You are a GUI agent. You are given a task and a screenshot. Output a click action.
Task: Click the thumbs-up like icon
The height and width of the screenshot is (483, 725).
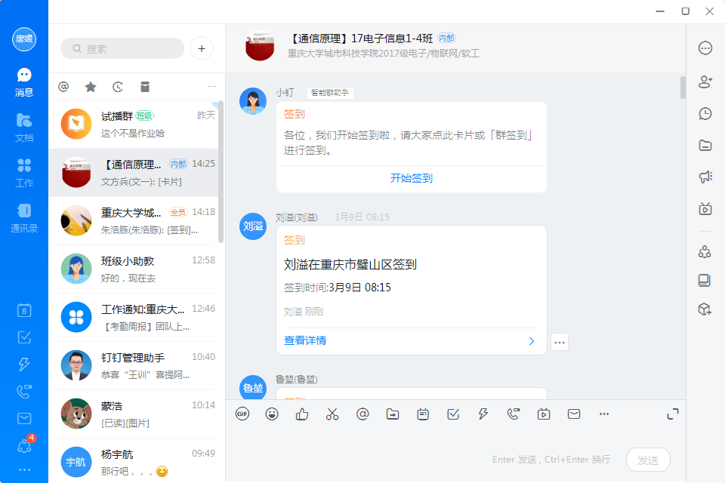[x=302, y=414]
